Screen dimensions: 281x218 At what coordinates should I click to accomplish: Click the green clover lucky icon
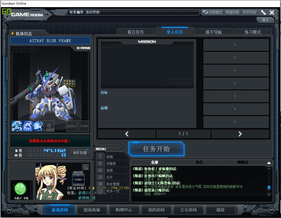pyautogui.click(x=20, y=188)
